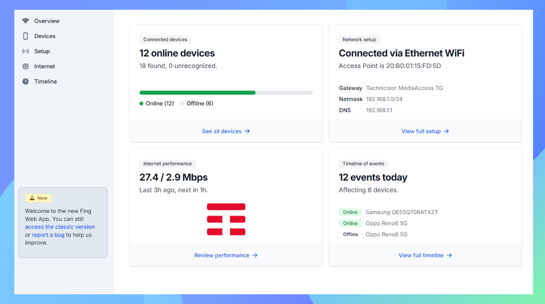Click the Offline (6) legend label
This screenshot has height=304, width=545.
(200, 103)
